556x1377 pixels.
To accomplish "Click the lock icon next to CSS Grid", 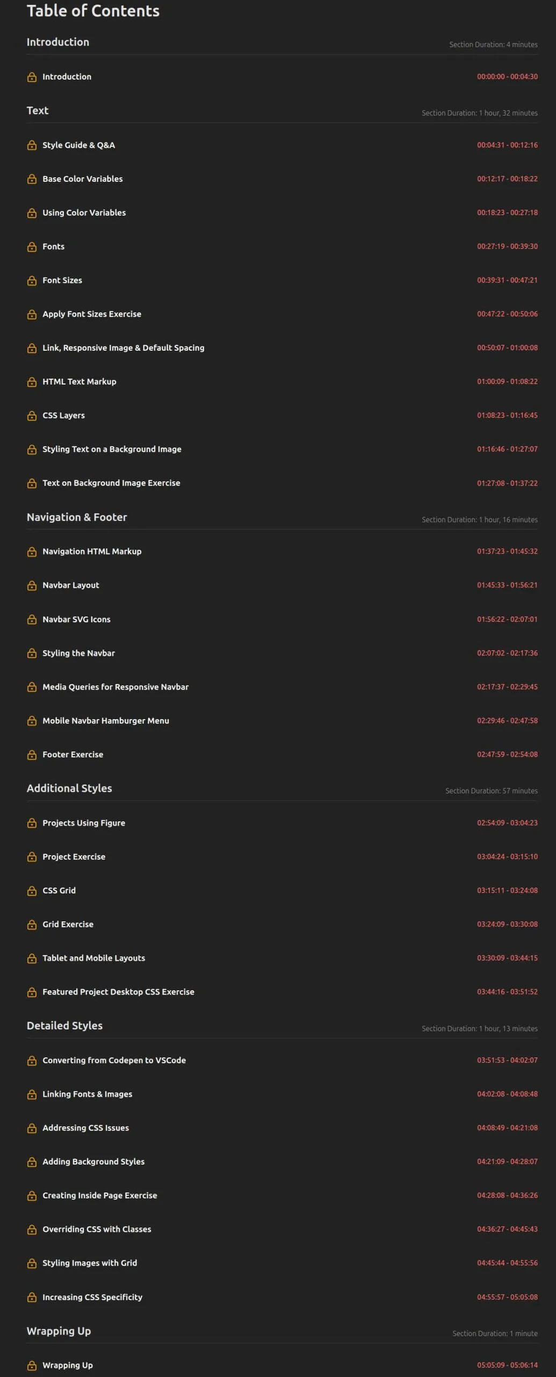I will click(32, 891).
